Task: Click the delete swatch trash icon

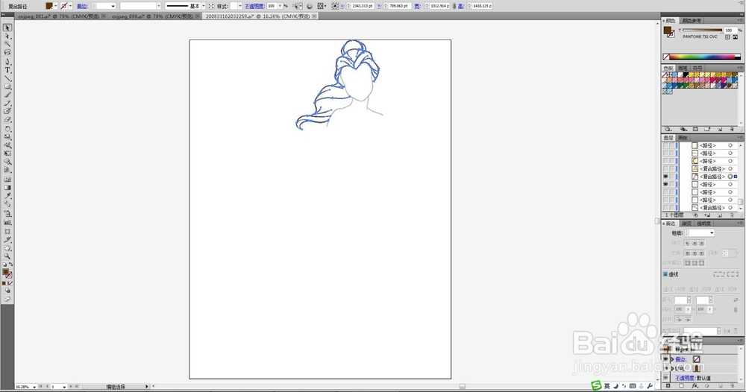Action: 732,129
